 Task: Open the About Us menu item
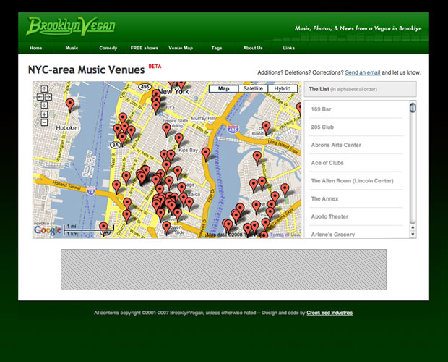pyautogui.click(x=253, y=48)
